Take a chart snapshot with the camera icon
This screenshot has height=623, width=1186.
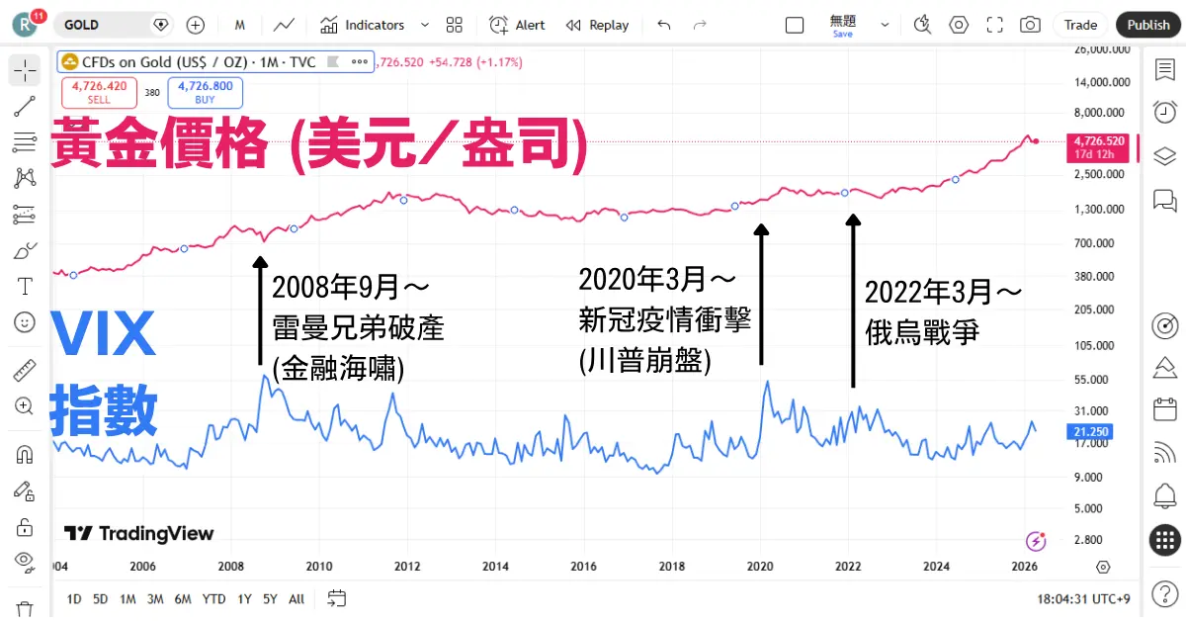point(1030,24)
